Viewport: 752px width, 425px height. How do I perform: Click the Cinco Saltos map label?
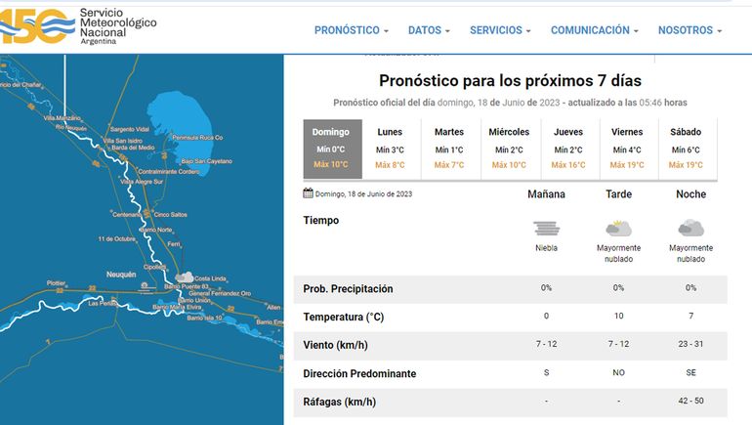pos(171,214)
